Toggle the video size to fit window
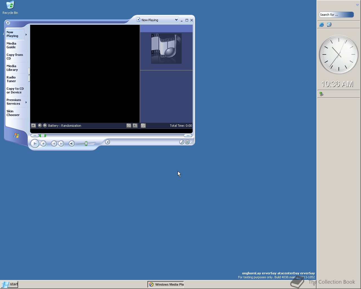361x289 pixels. (x=129, y=125)
